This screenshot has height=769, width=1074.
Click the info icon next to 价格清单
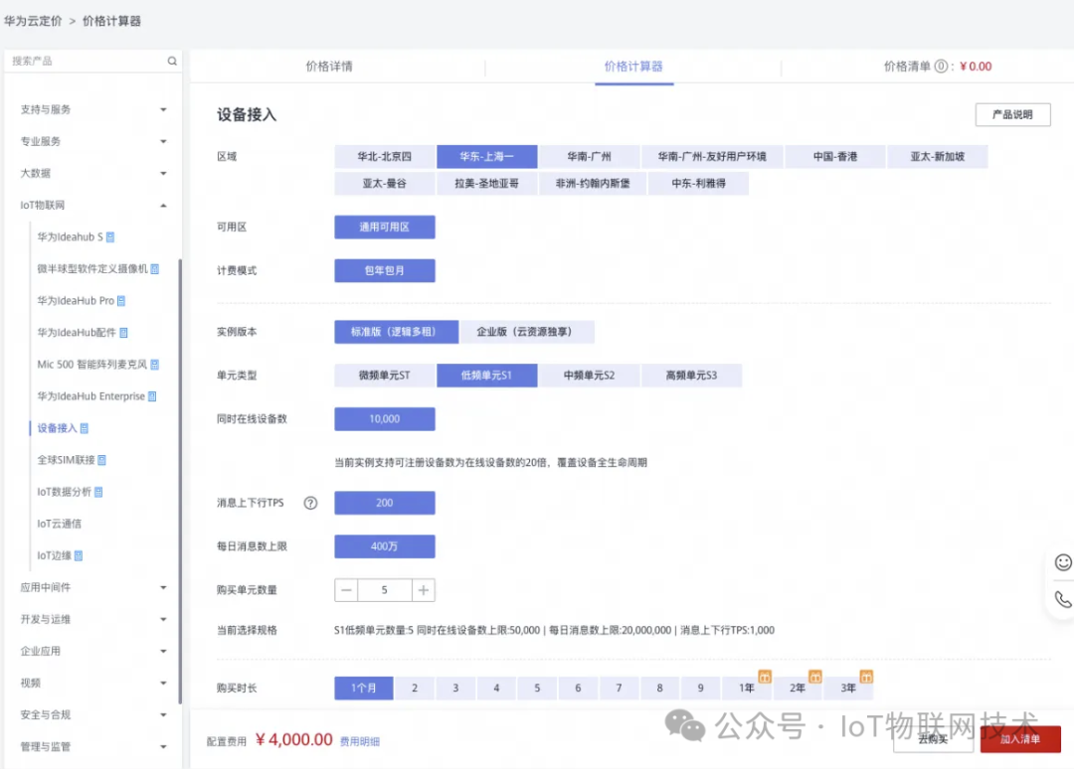point(941,67)
